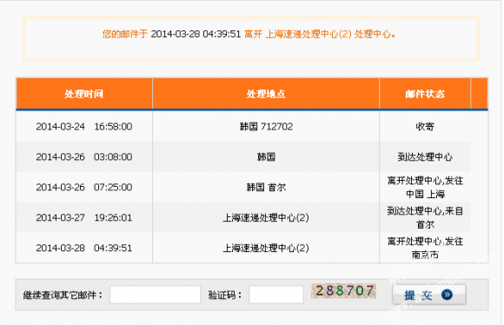Viewport: 504px width, 325px height.
Task: Select the 2014-03-27 19:26:01 time cell
Action: (84, 217)
